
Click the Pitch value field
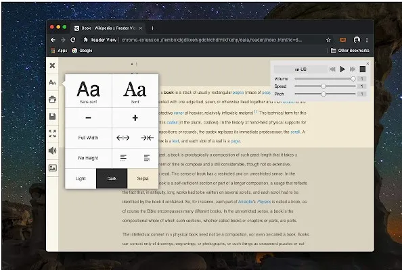tap(362, 94)
